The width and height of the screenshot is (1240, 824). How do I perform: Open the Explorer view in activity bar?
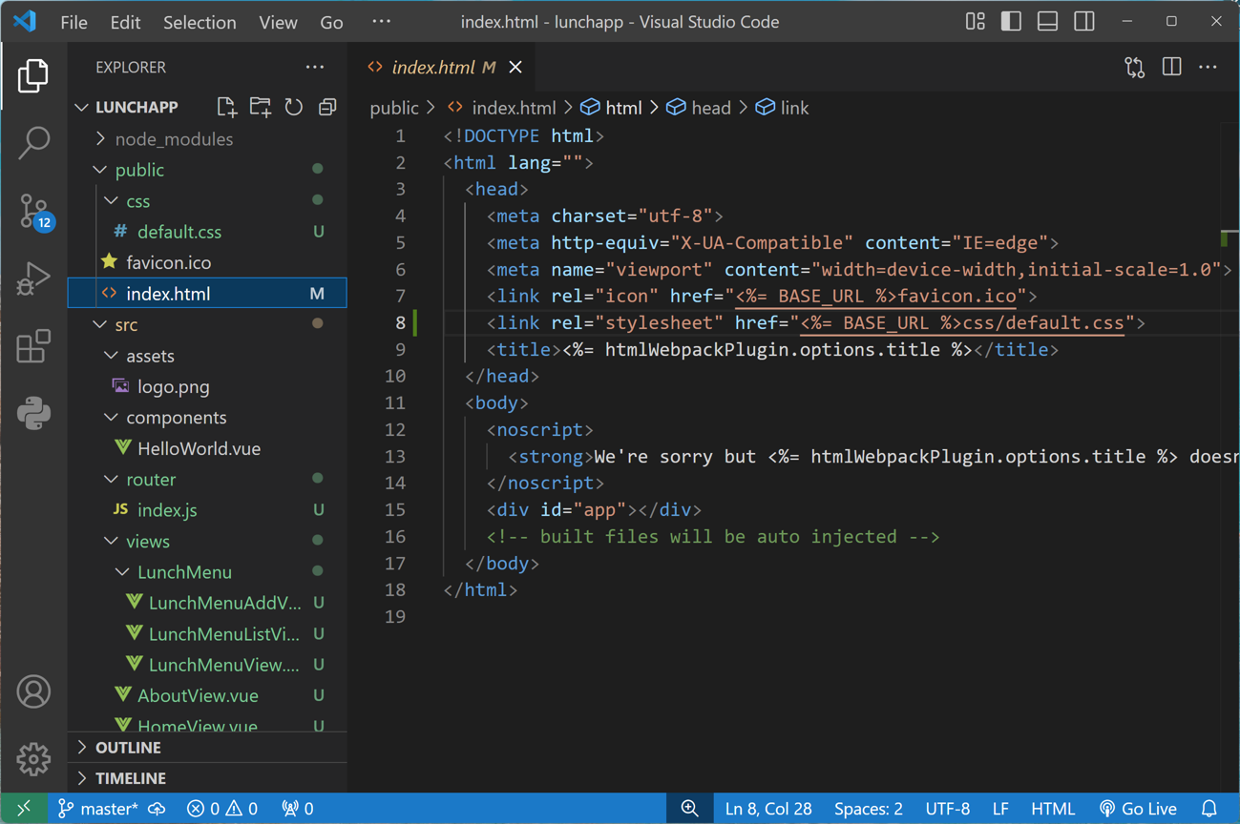[33, 75]
